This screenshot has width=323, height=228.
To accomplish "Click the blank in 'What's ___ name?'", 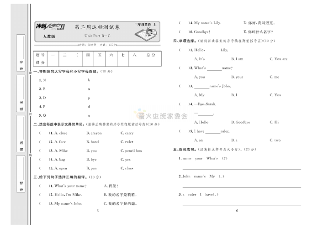I will coord(214,69).
